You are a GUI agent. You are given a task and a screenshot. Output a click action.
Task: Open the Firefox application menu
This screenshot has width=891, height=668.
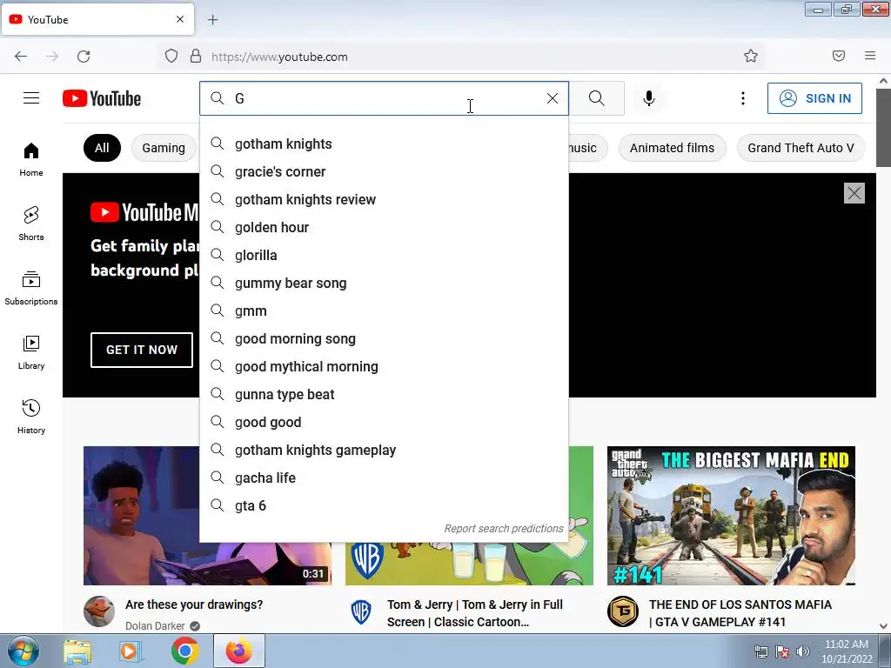click(x=870, y=57)
